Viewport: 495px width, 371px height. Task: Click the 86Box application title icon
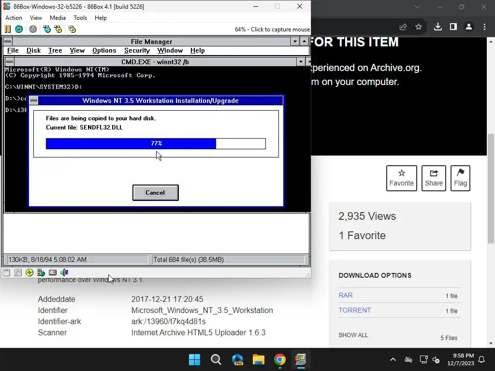(x=7, y=6)
